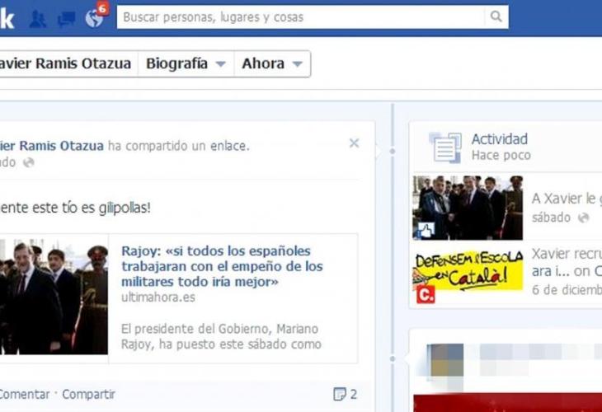
Task: Open the activity photo thumbnail with like badge
Action: click(468, 208)
